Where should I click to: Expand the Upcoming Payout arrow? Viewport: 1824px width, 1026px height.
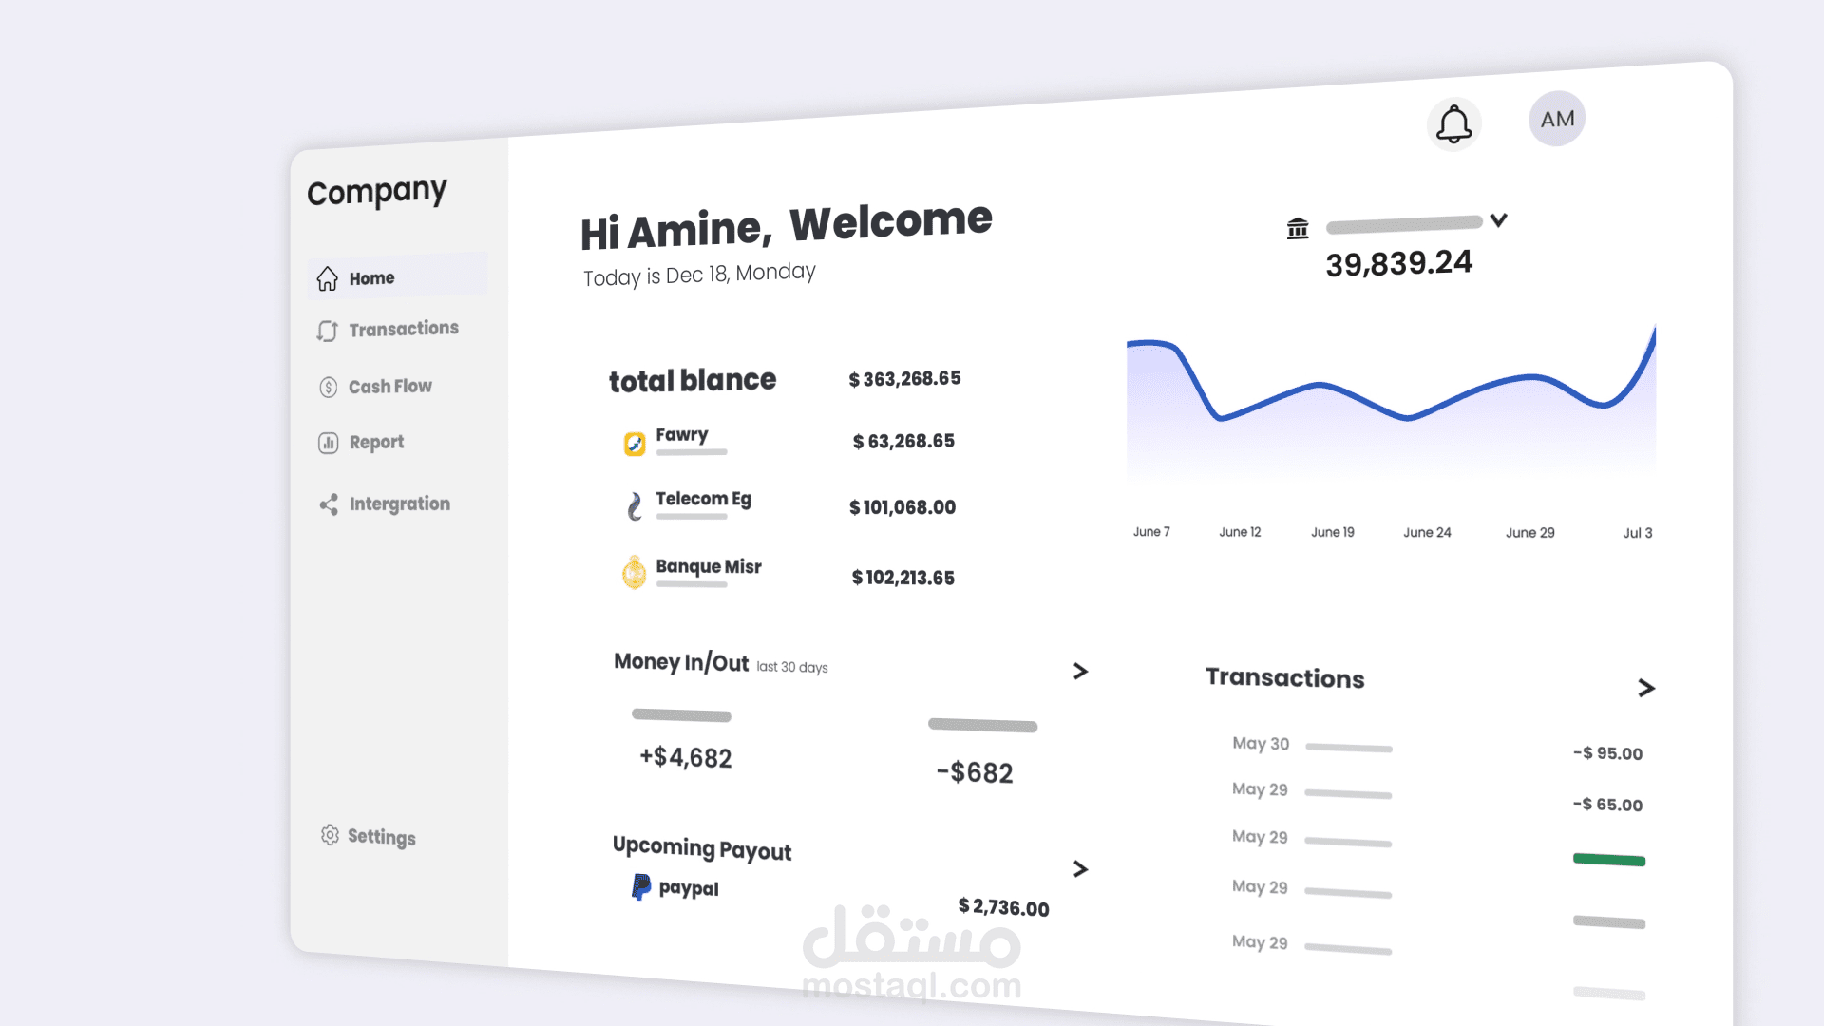pyautogui.click(x=1080, y=868)
